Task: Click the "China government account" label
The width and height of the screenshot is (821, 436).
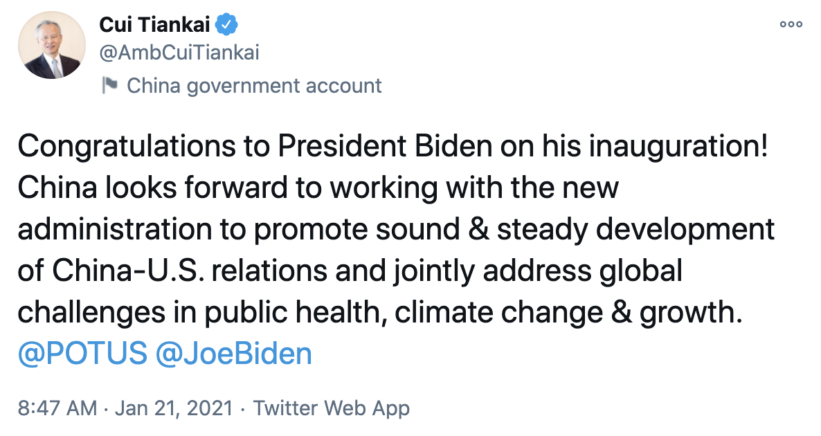Action: pos(254,86)
